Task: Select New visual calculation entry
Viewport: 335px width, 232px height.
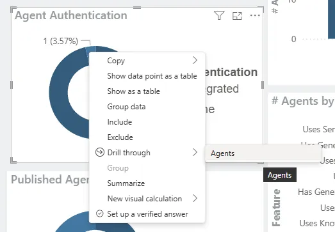Action: pos(147,199)
